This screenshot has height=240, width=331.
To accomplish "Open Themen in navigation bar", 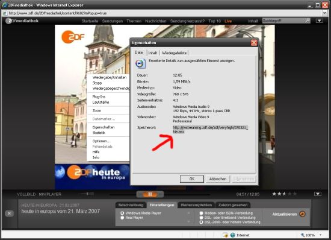I will pyautogui.click(x=134, y=21).
